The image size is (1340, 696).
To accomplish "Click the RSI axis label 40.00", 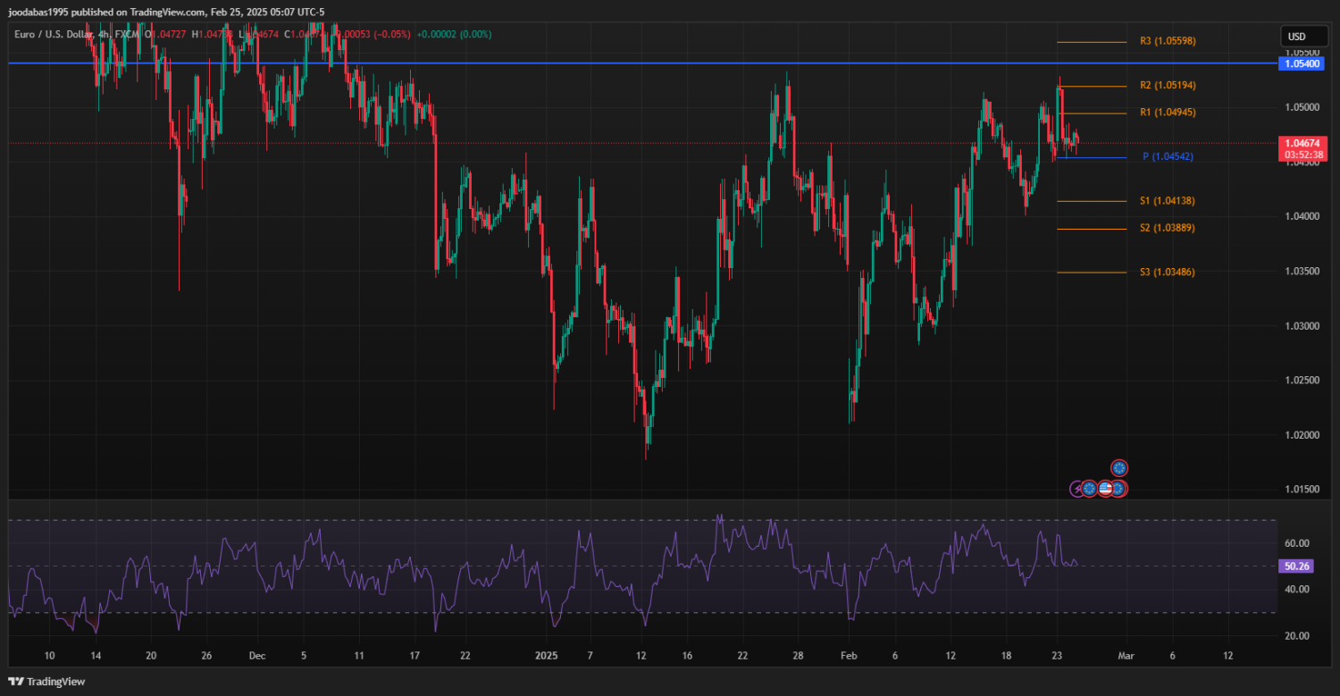I will 1297,589.
